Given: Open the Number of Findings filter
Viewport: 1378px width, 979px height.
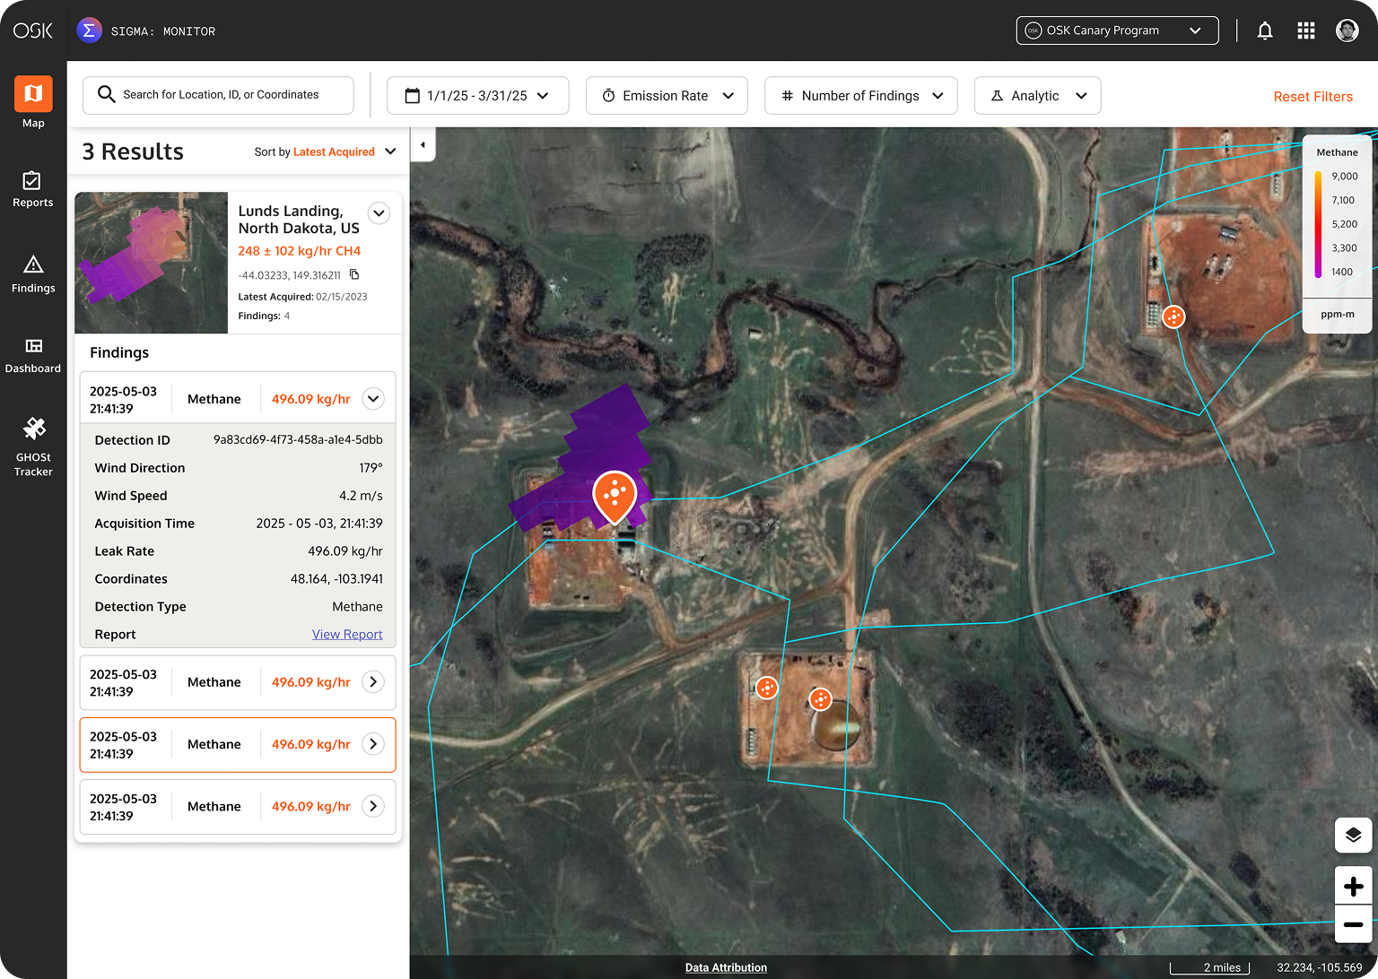Looking at the screenshot, I should [x=860, y=95].
